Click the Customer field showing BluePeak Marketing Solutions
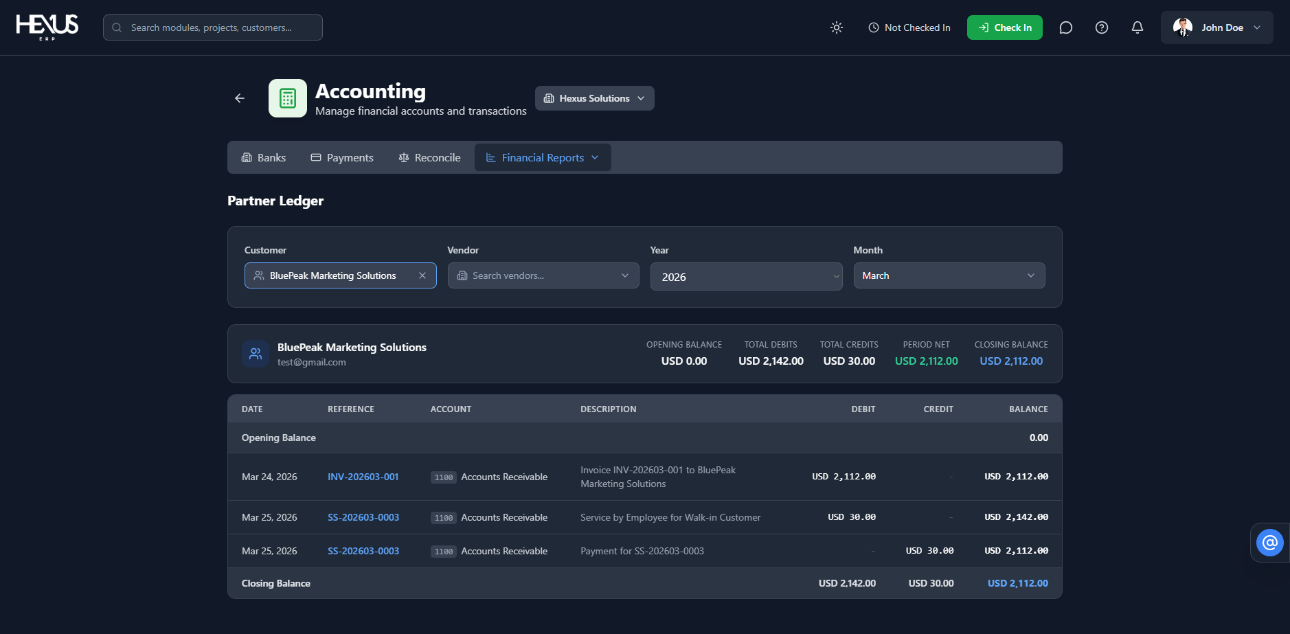The width and height of the screenshot is (1290, 634). coord(341,275)
